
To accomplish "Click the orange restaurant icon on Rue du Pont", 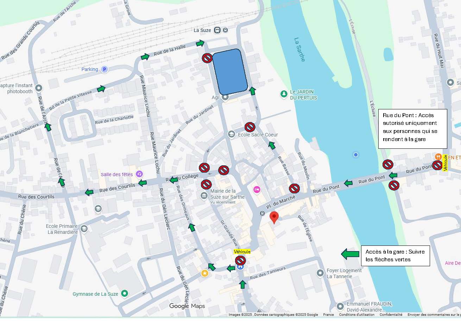I will (438, 157).
